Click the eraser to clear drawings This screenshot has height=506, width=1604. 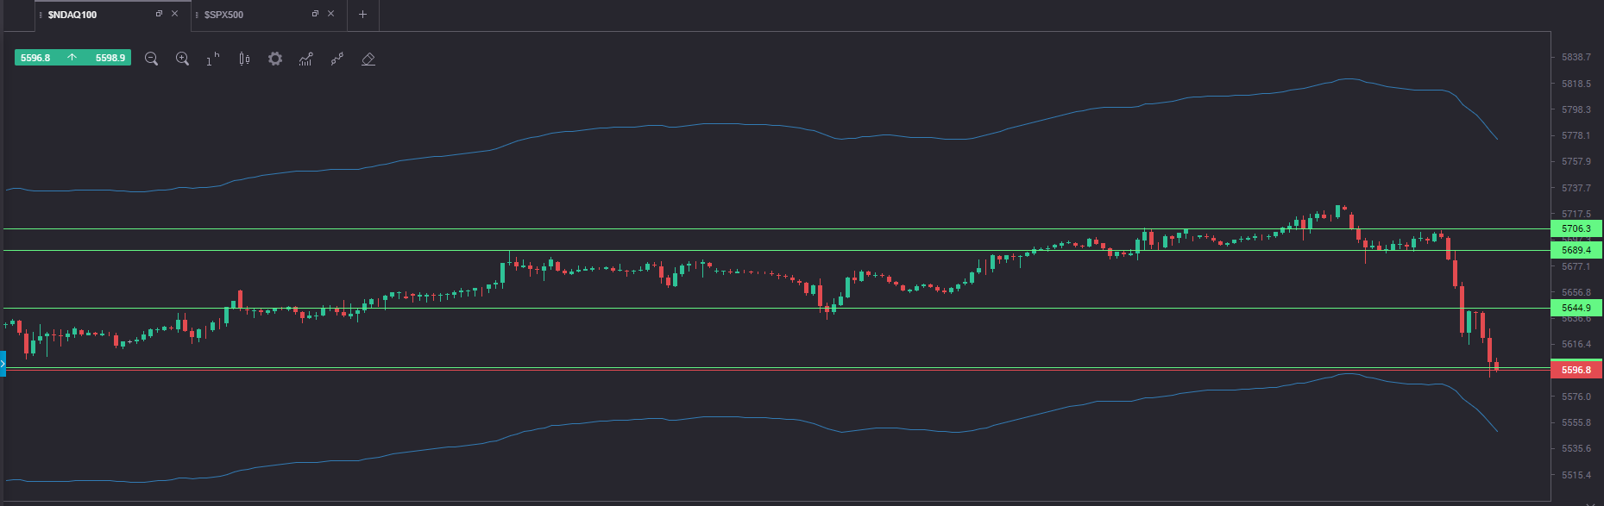coord(368,59)
